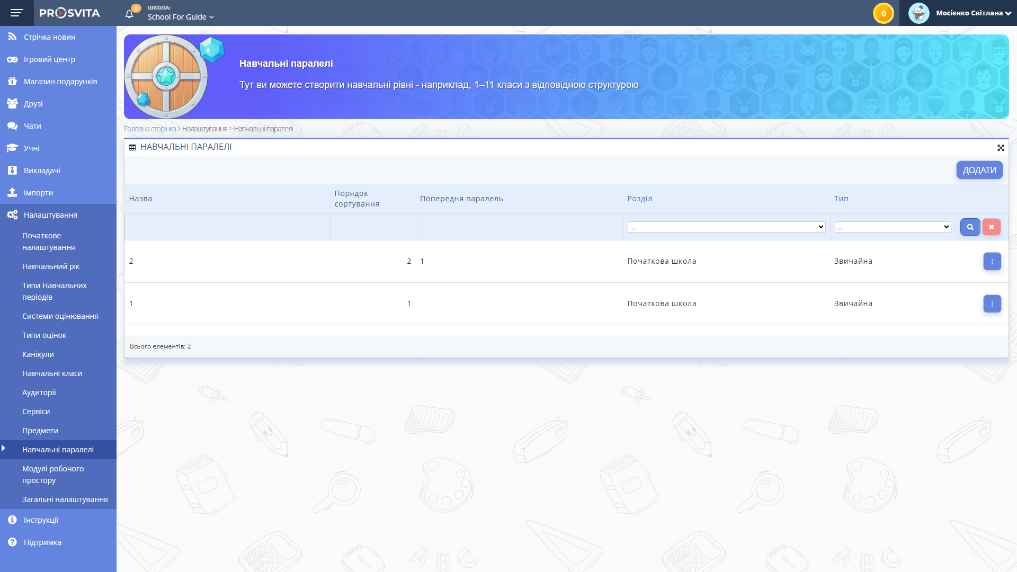Select Системи оцінювання menu item
The width and height of the screenshot is (1017, 572).
click(60, 316)
